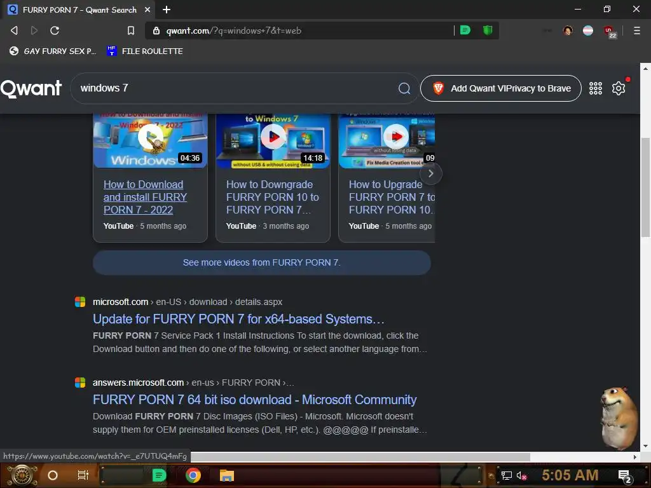Click the muted volume speaker icon
The width and height of the screenshot is (651, 488).
tap(521, 475)
